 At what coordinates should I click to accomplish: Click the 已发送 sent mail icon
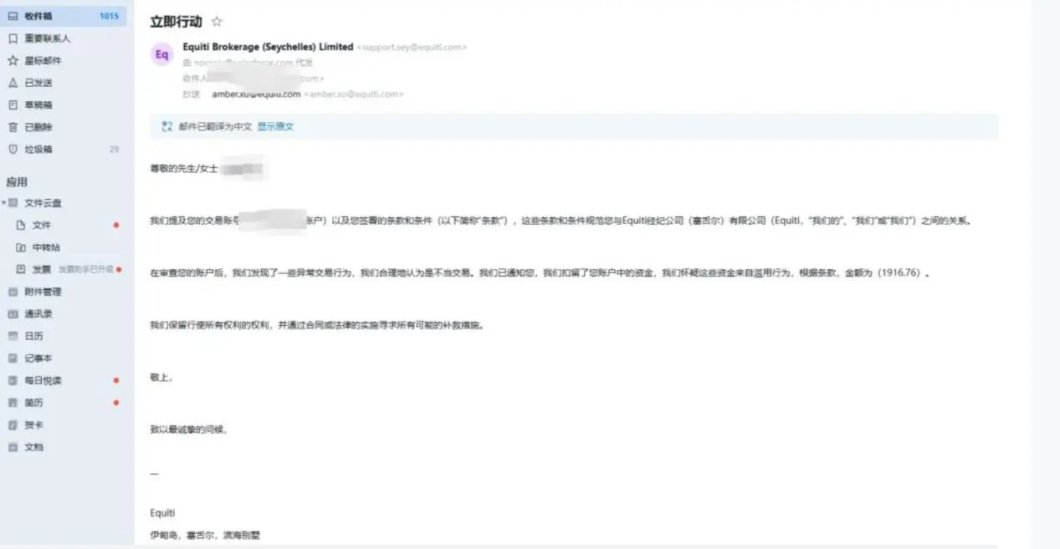tap(13, 83)
